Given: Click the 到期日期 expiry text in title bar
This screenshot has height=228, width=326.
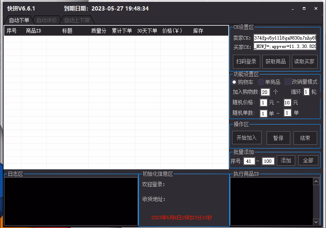Looking at the screenshot, I should (106, 8).
